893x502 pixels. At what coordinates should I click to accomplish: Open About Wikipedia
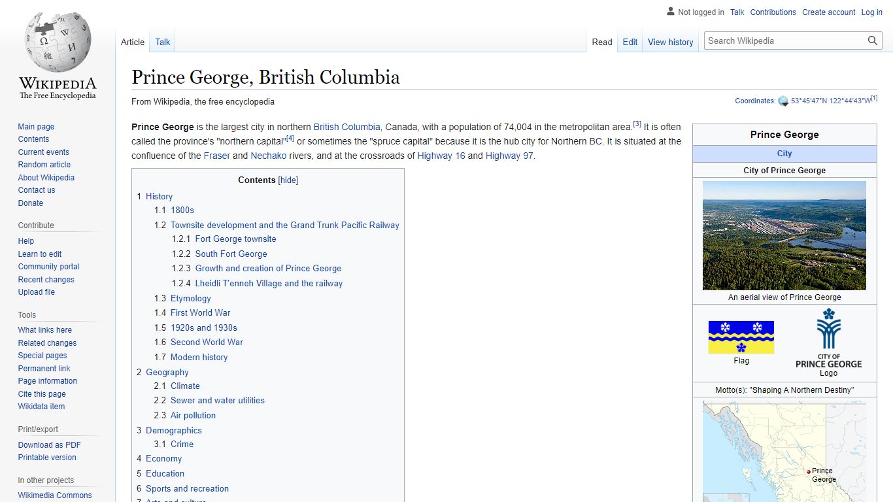tap(46, 178)
